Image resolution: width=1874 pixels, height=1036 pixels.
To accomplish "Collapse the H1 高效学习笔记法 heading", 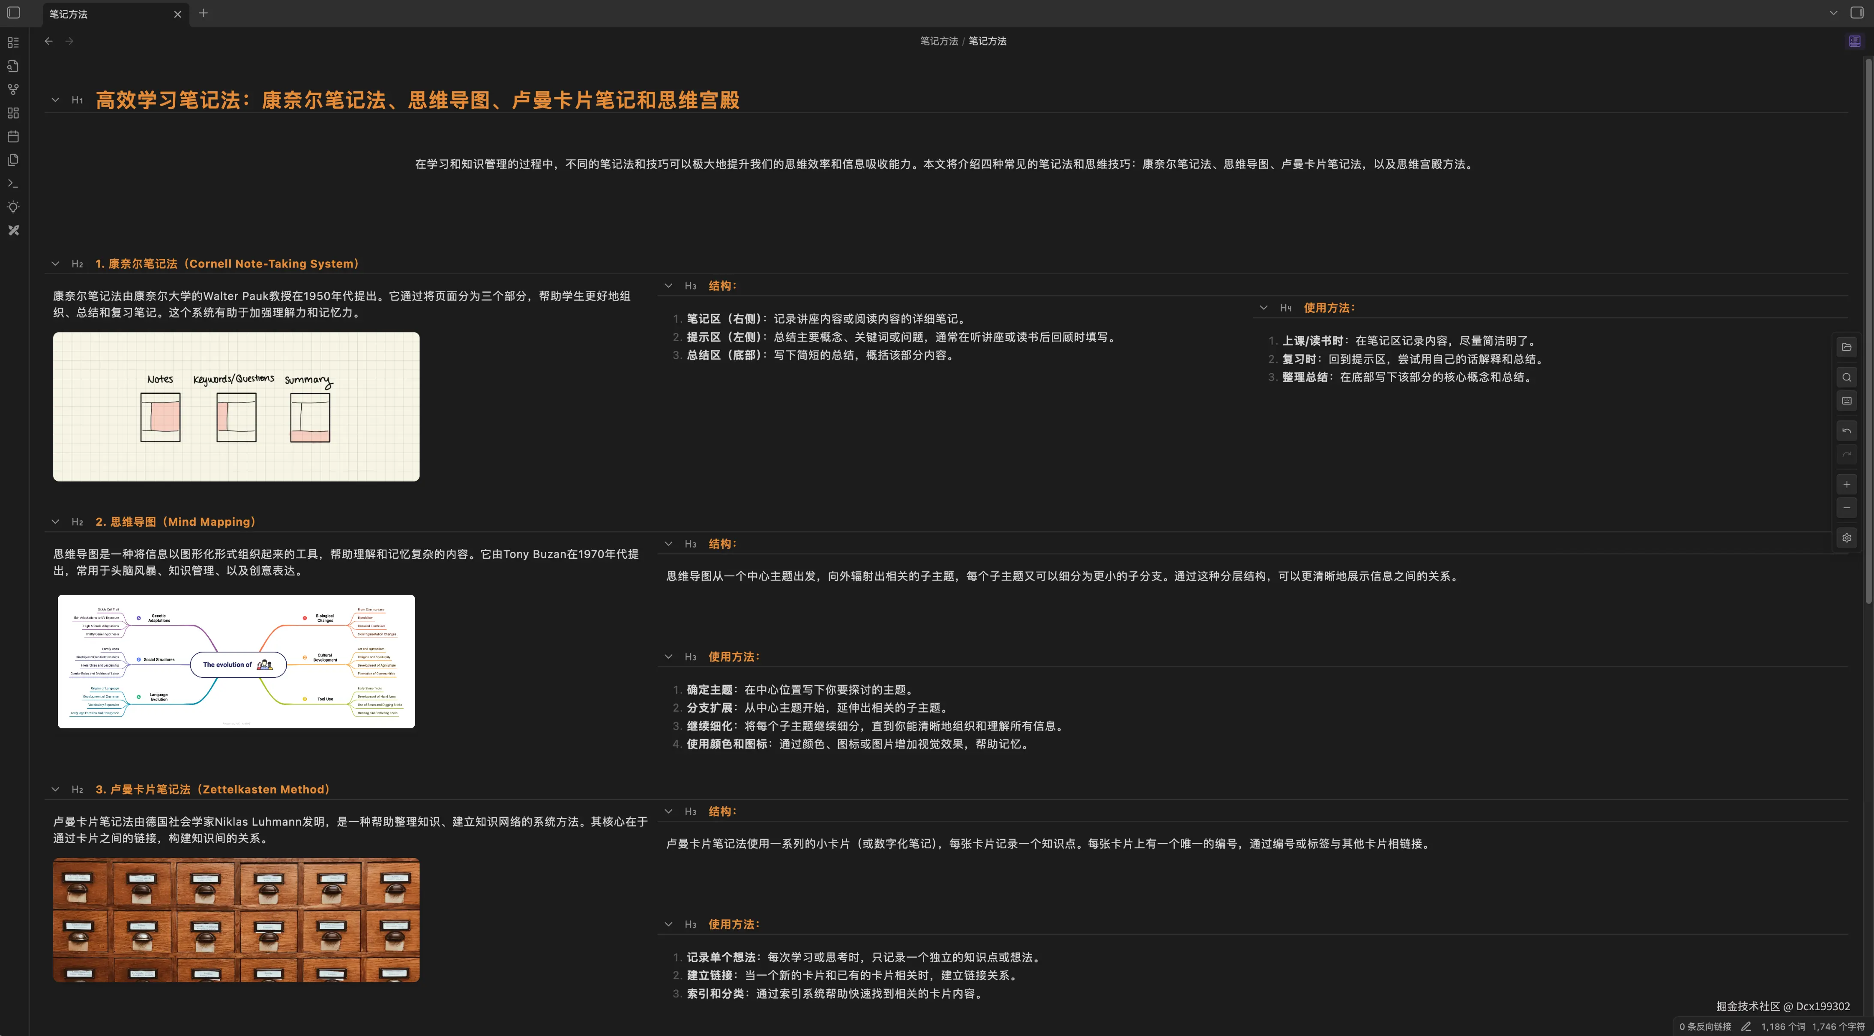I will point(55,100).
